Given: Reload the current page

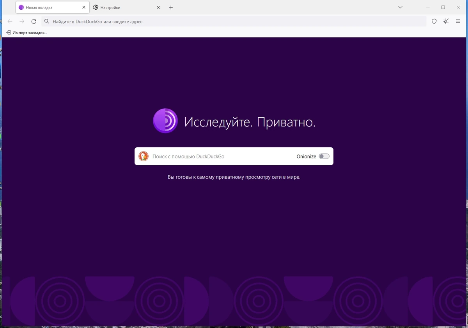Looking at the screenshot, I should click(34, 21).
